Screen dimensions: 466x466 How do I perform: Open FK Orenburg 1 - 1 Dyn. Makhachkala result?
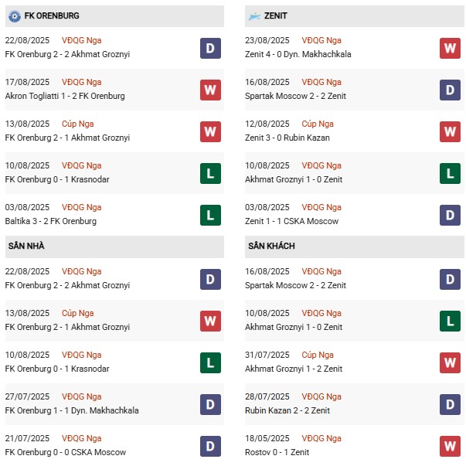(72, 410)
